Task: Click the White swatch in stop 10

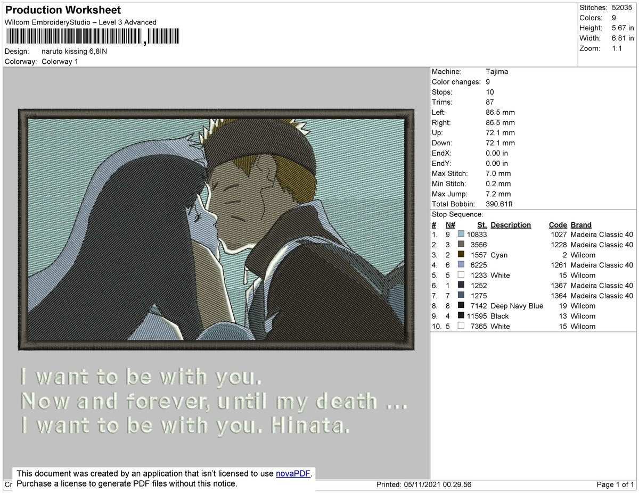Action: [461, 326]
